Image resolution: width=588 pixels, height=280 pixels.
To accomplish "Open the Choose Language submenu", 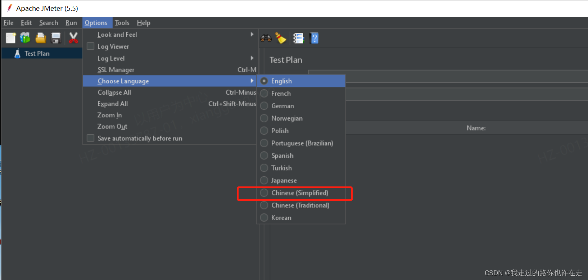I will pos(169,81).
